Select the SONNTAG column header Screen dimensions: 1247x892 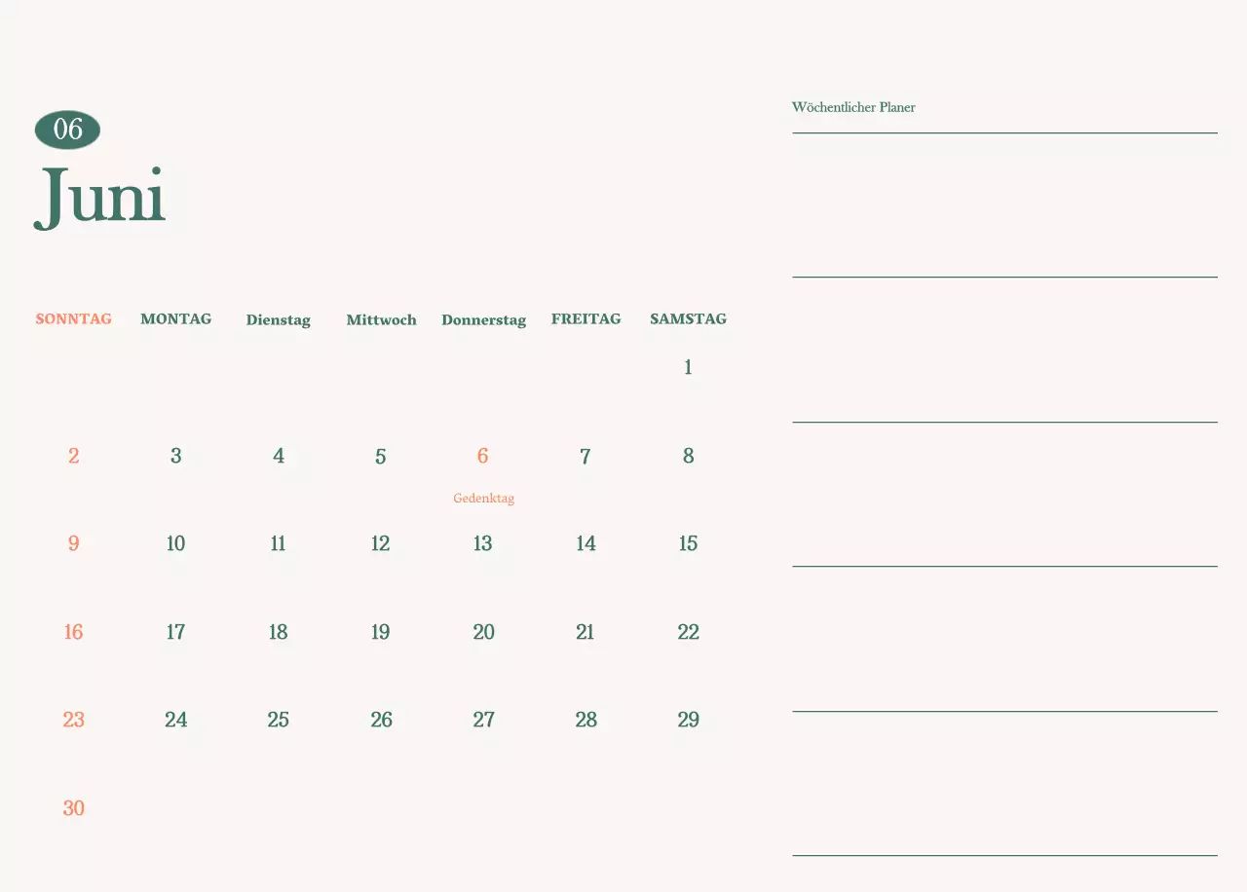(x=73, y=318)
